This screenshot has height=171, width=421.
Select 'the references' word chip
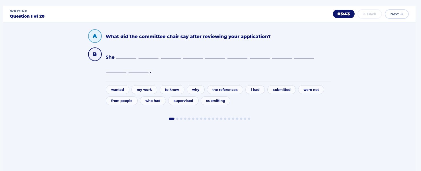coord(225,90)
